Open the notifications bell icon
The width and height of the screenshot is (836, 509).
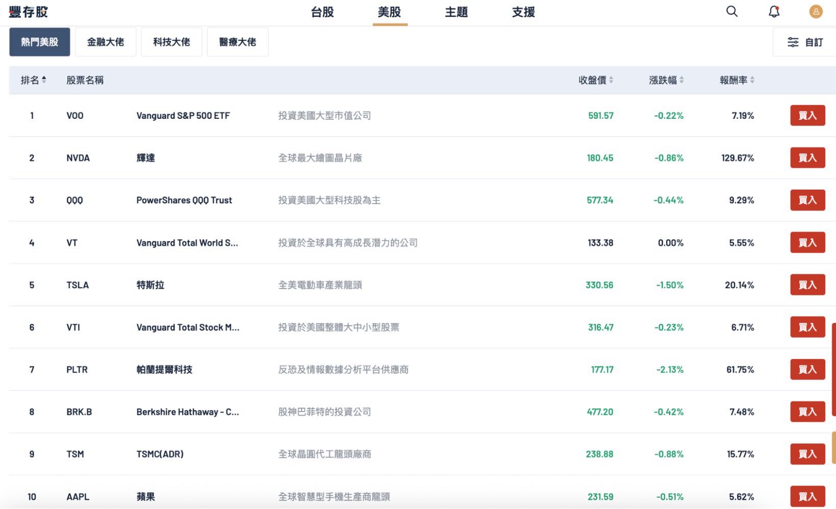click(774, 11)
